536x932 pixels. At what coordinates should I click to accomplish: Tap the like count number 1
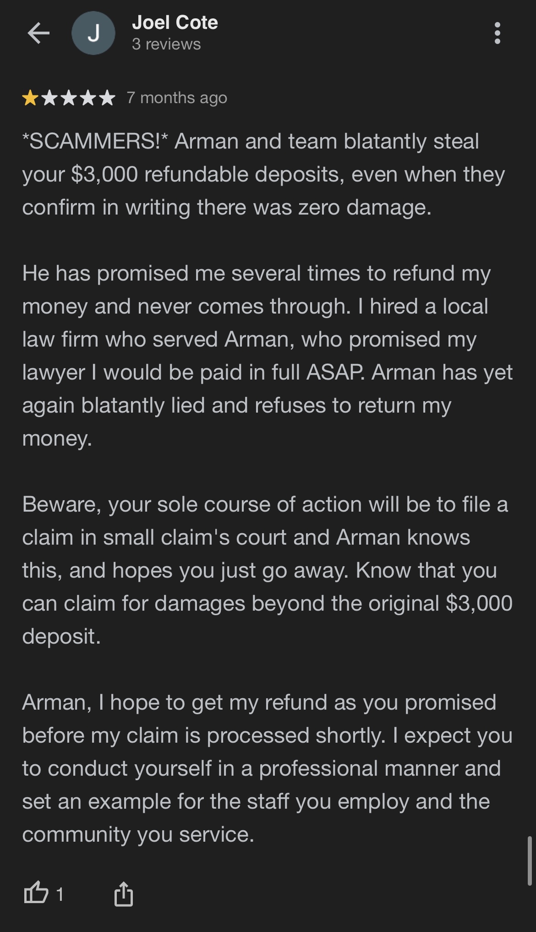tap(60, 894)
